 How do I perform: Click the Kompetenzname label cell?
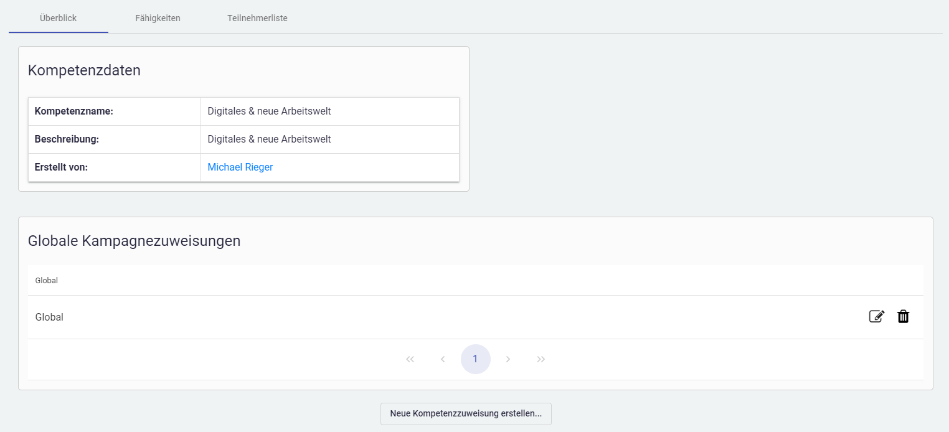click(73, 111)
